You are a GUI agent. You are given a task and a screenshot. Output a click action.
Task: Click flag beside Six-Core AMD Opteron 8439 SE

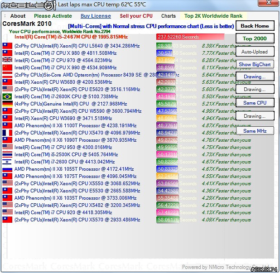pyautogui.click(x=7, y=75)
